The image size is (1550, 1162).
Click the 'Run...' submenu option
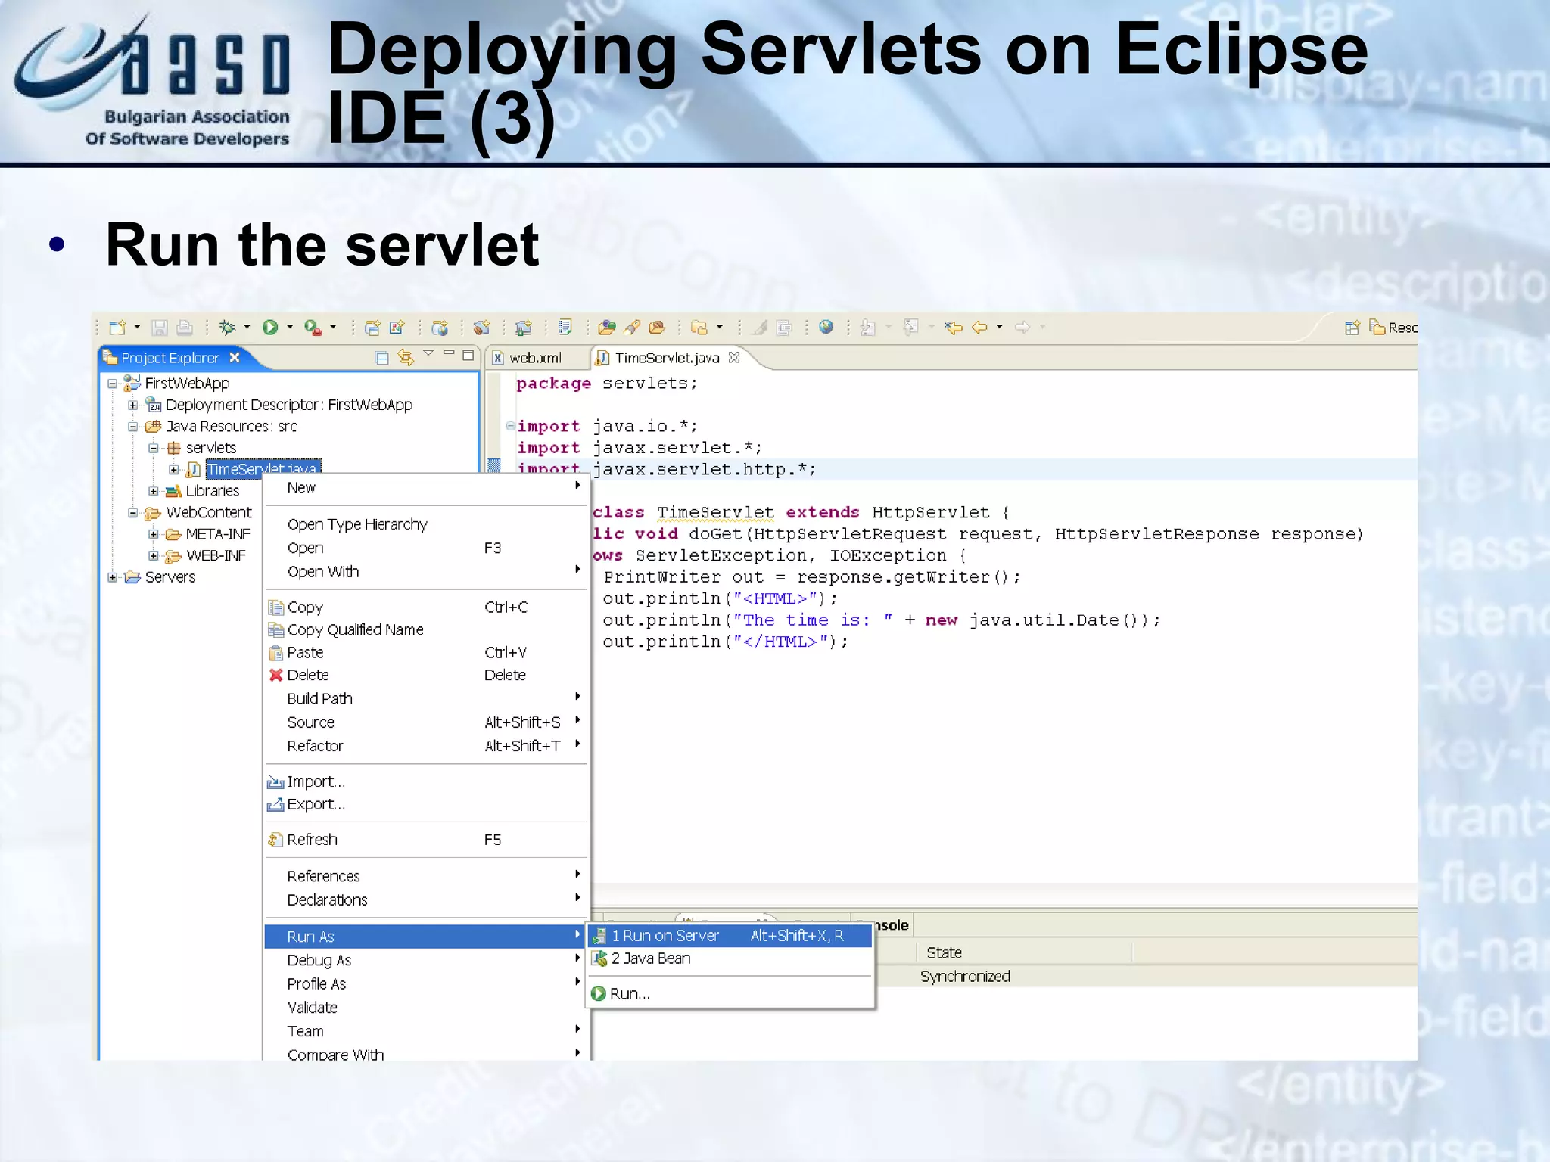tap(629, 994)
